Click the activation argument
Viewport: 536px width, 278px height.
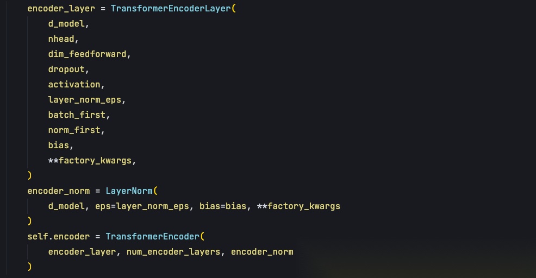click(x=74, y=84)
